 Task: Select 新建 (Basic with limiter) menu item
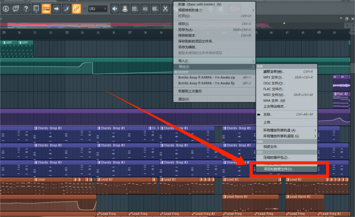click(214, 4)
